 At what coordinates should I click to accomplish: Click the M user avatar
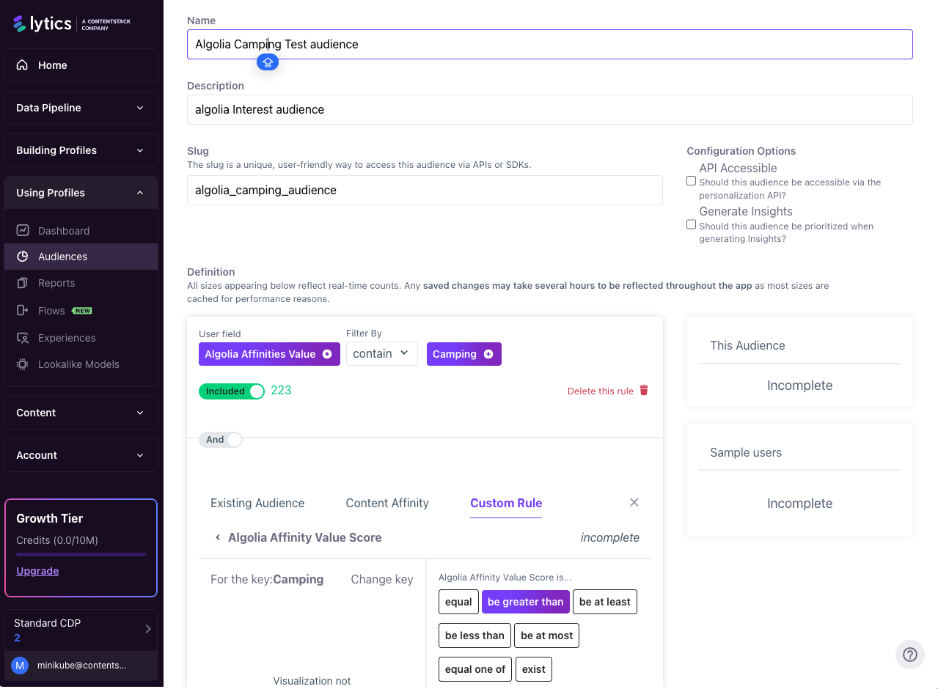click(20, 666)
